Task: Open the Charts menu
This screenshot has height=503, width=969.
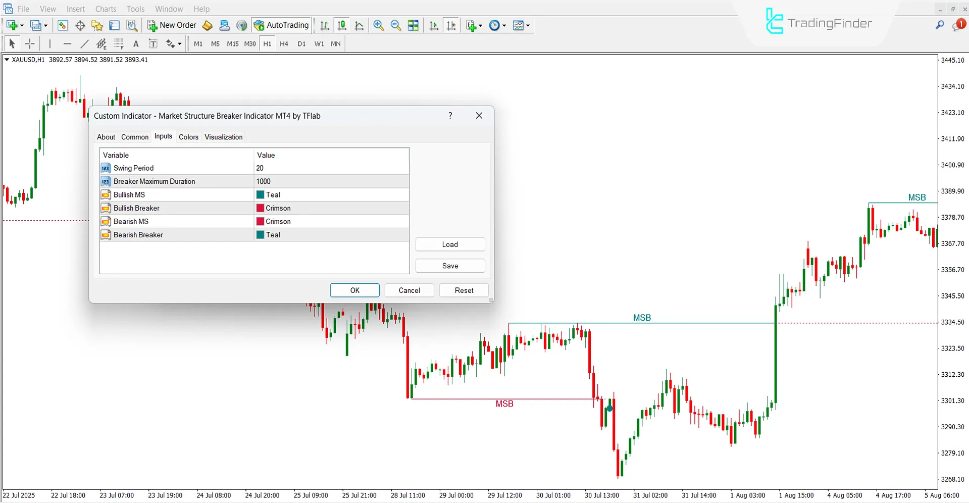Action: [105, 9]
